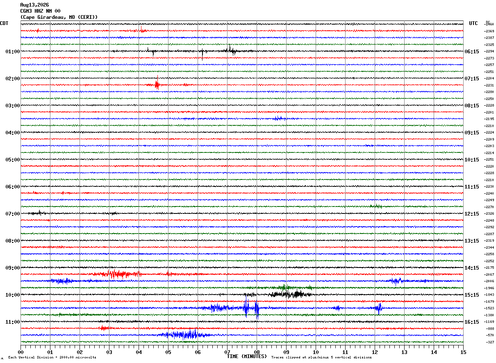Viewport: 496px width, 363px height.
Task: Click the blue burst in the last hour
Action: [184, 334]
